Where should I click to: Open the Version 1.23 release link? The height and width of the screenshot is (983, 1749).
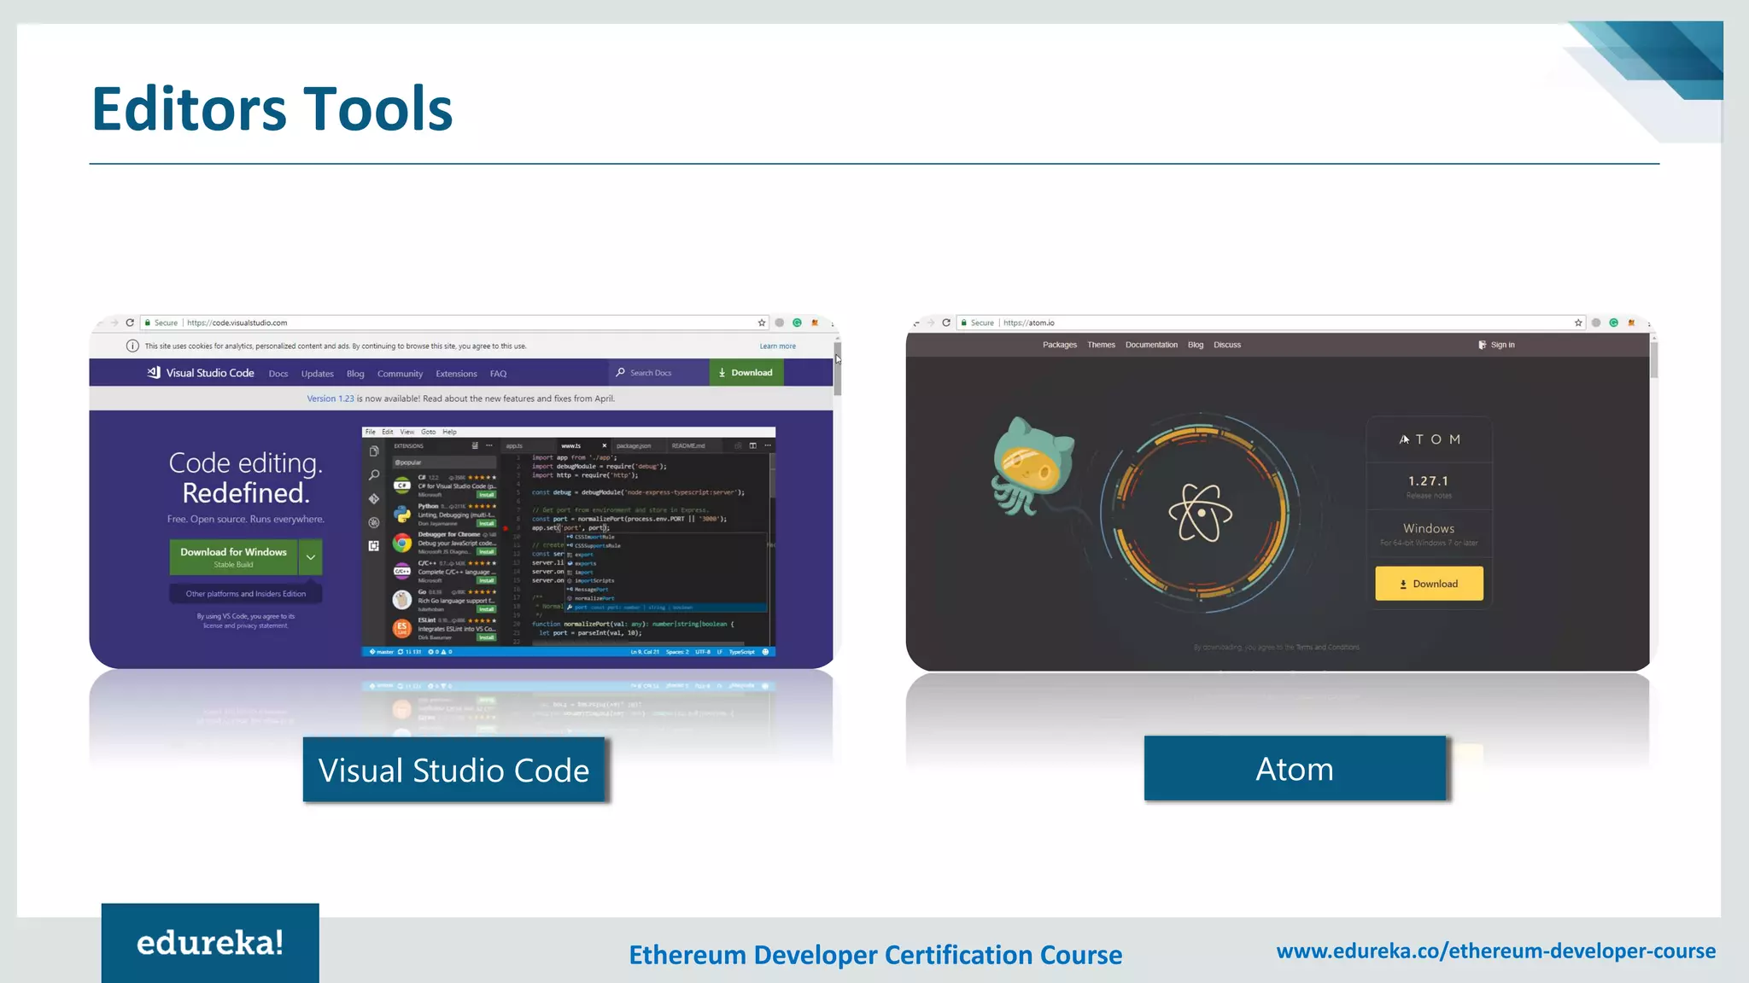tap(330, 398)
